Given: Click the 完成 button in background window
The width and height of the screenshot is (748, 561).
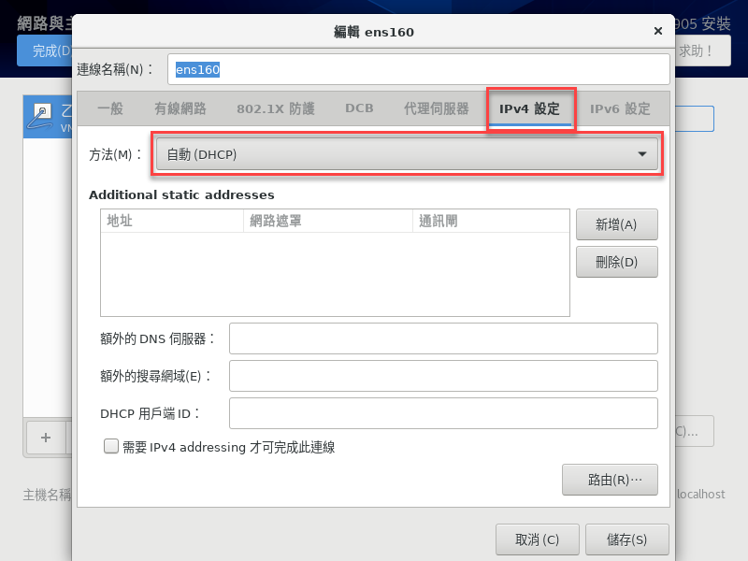Looking at the screenshot, I should 44,50.
